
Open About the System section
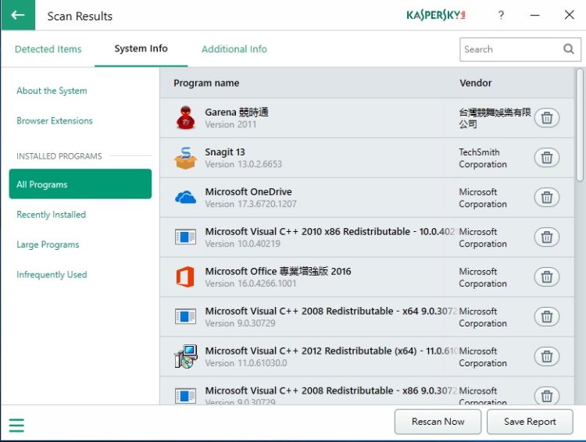pyautogui.click(x=52, y=91)
